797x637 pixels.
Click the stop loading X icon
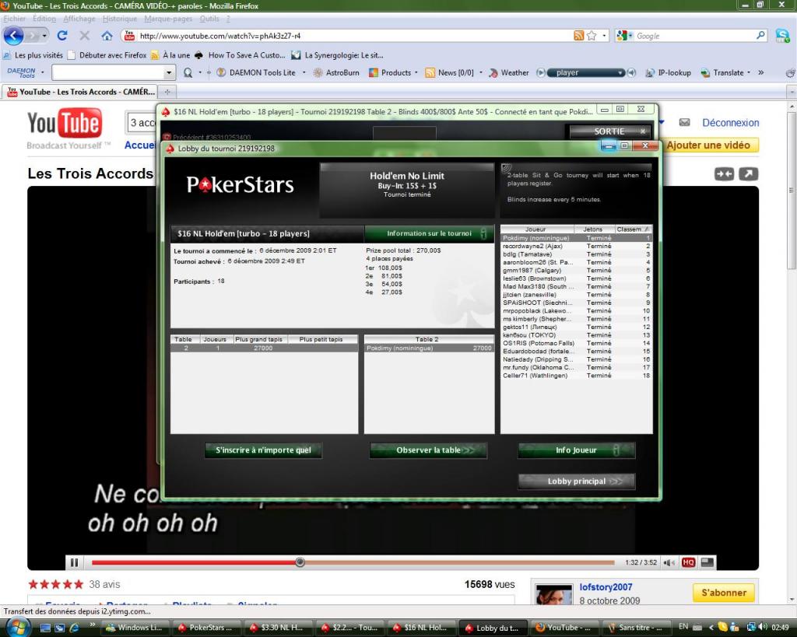(x=84, y=36)
